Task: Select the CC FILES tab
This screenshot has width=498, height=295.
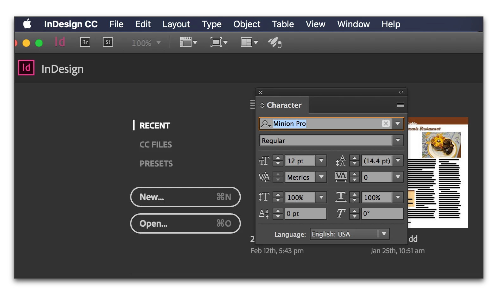Action: click(155, 145)
